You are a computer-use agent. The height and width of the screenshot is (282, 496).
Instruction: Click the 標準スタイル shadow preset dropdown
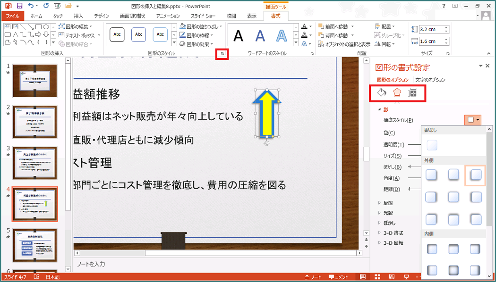[473, 120]
